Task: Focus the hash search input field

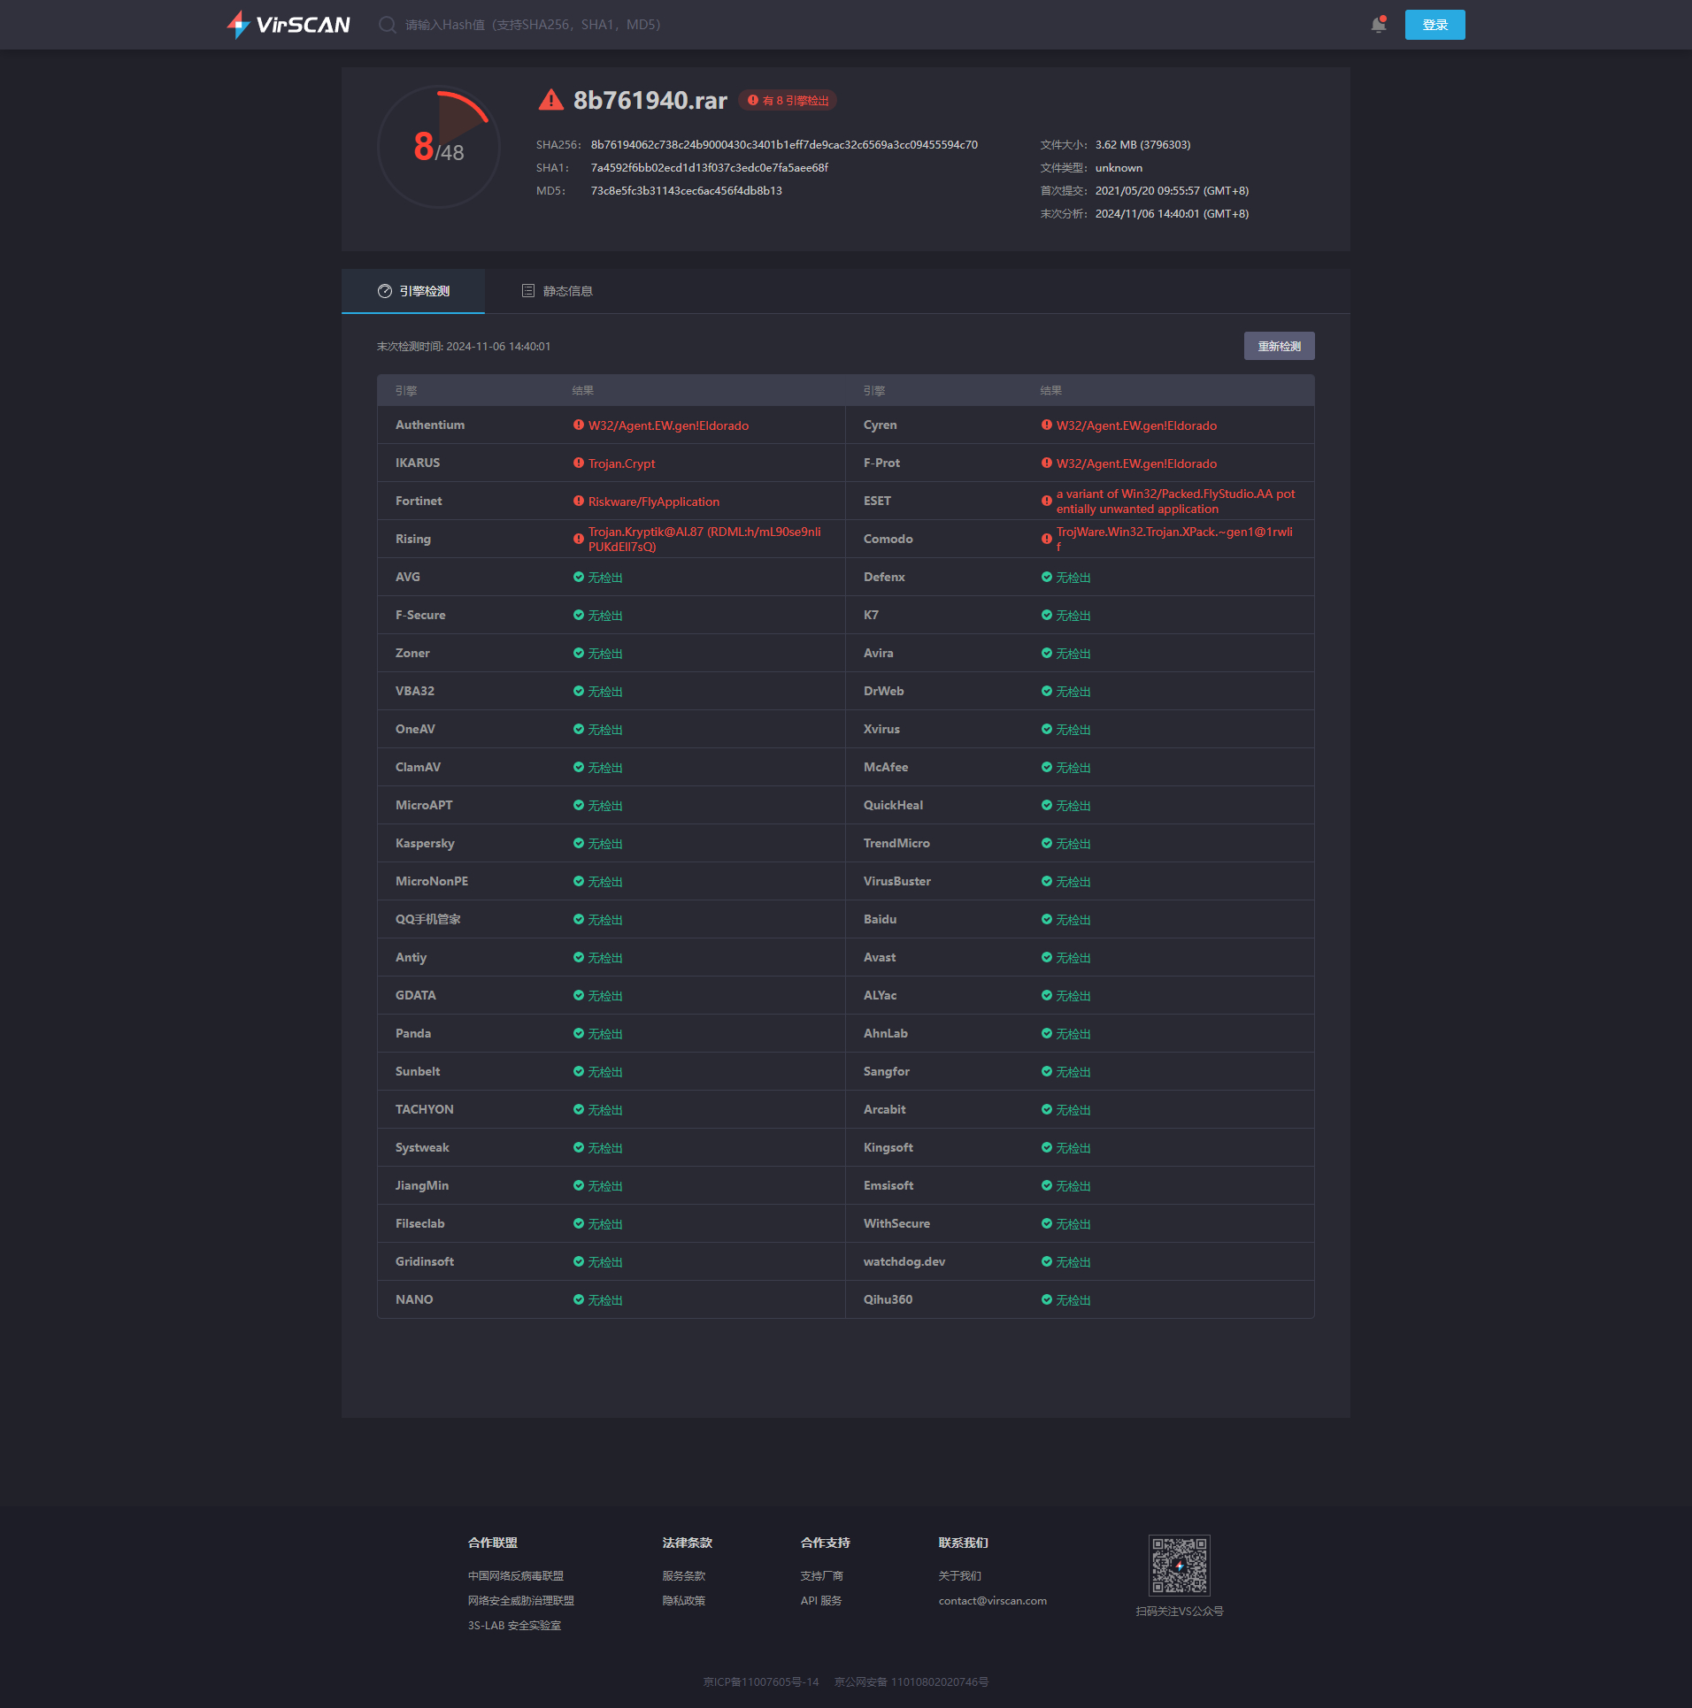Action: 533,25
